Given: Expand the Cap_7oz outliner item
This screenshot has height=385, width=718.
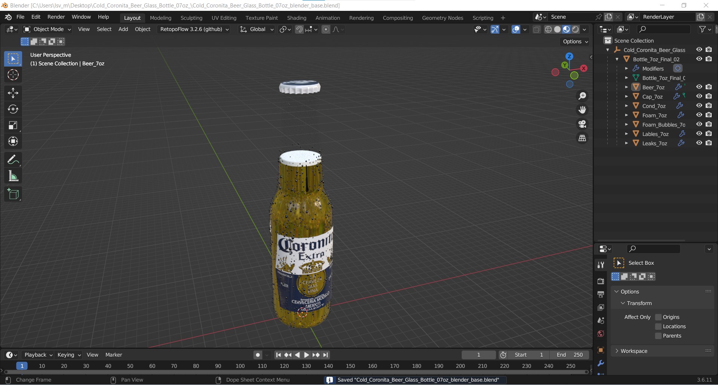Looking at the screenshot, I should [x=626, y=96].
